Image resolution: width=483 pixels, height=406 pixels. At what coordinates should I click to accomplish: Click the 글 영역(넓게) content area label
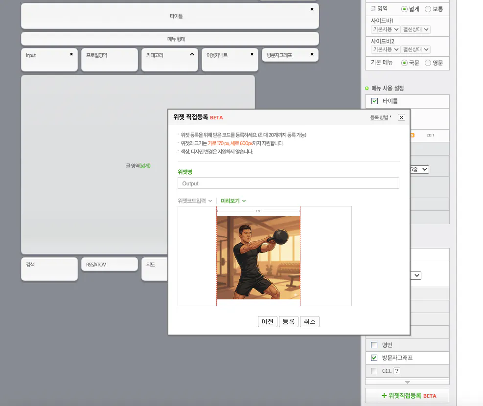coord(138,166)
